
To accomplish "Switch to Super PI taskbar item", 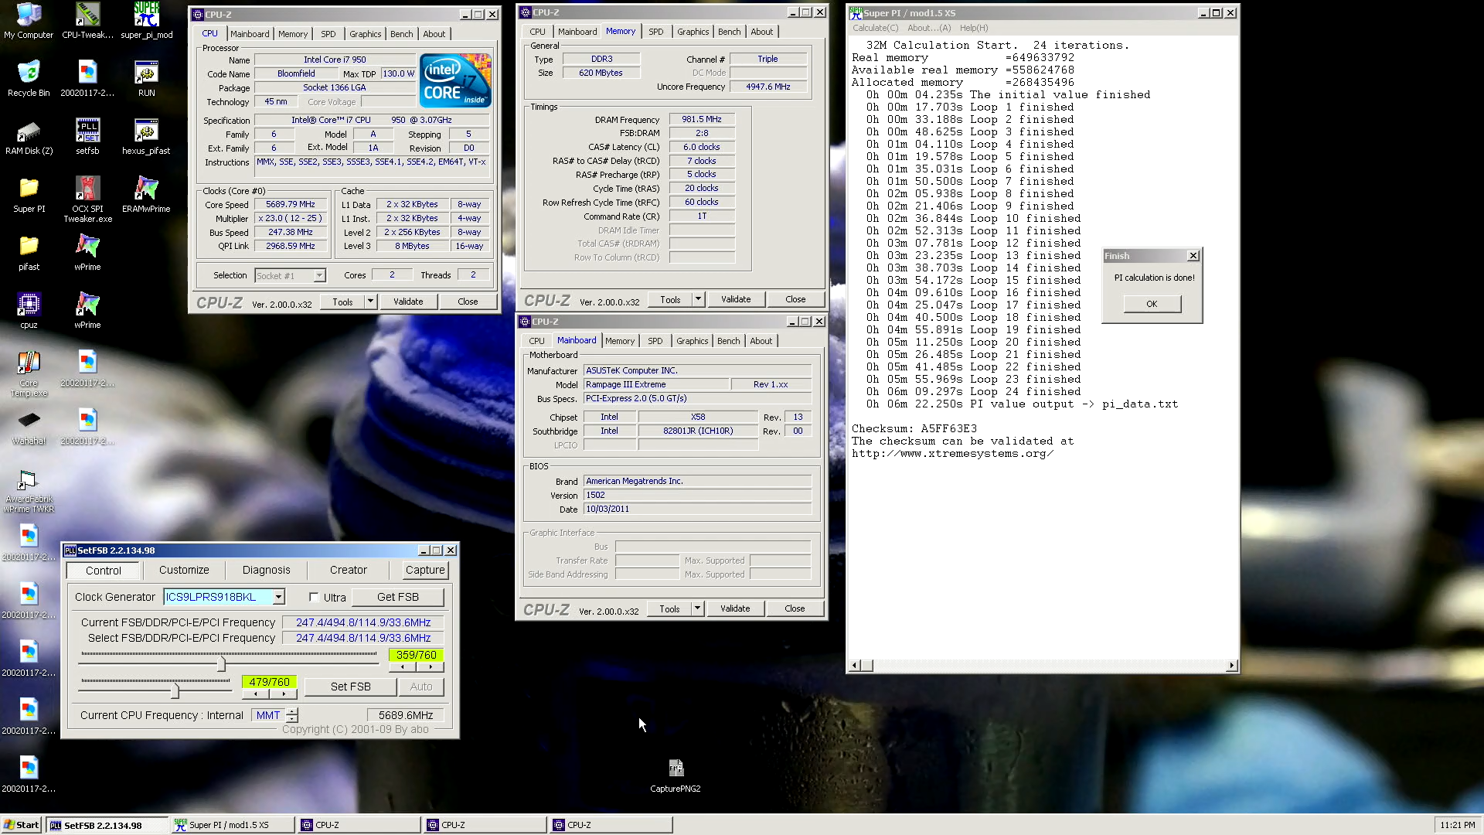I will click(x=233, y=825).
